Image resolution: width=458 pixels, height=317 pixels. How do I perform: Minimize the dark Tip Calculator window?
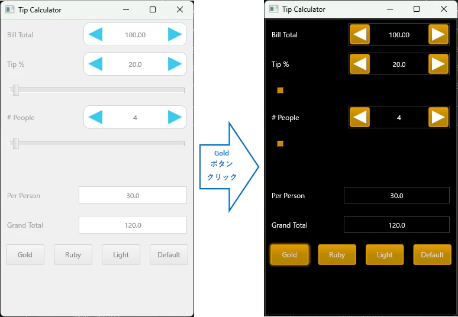pyautogui.click(x=390, y=9)
